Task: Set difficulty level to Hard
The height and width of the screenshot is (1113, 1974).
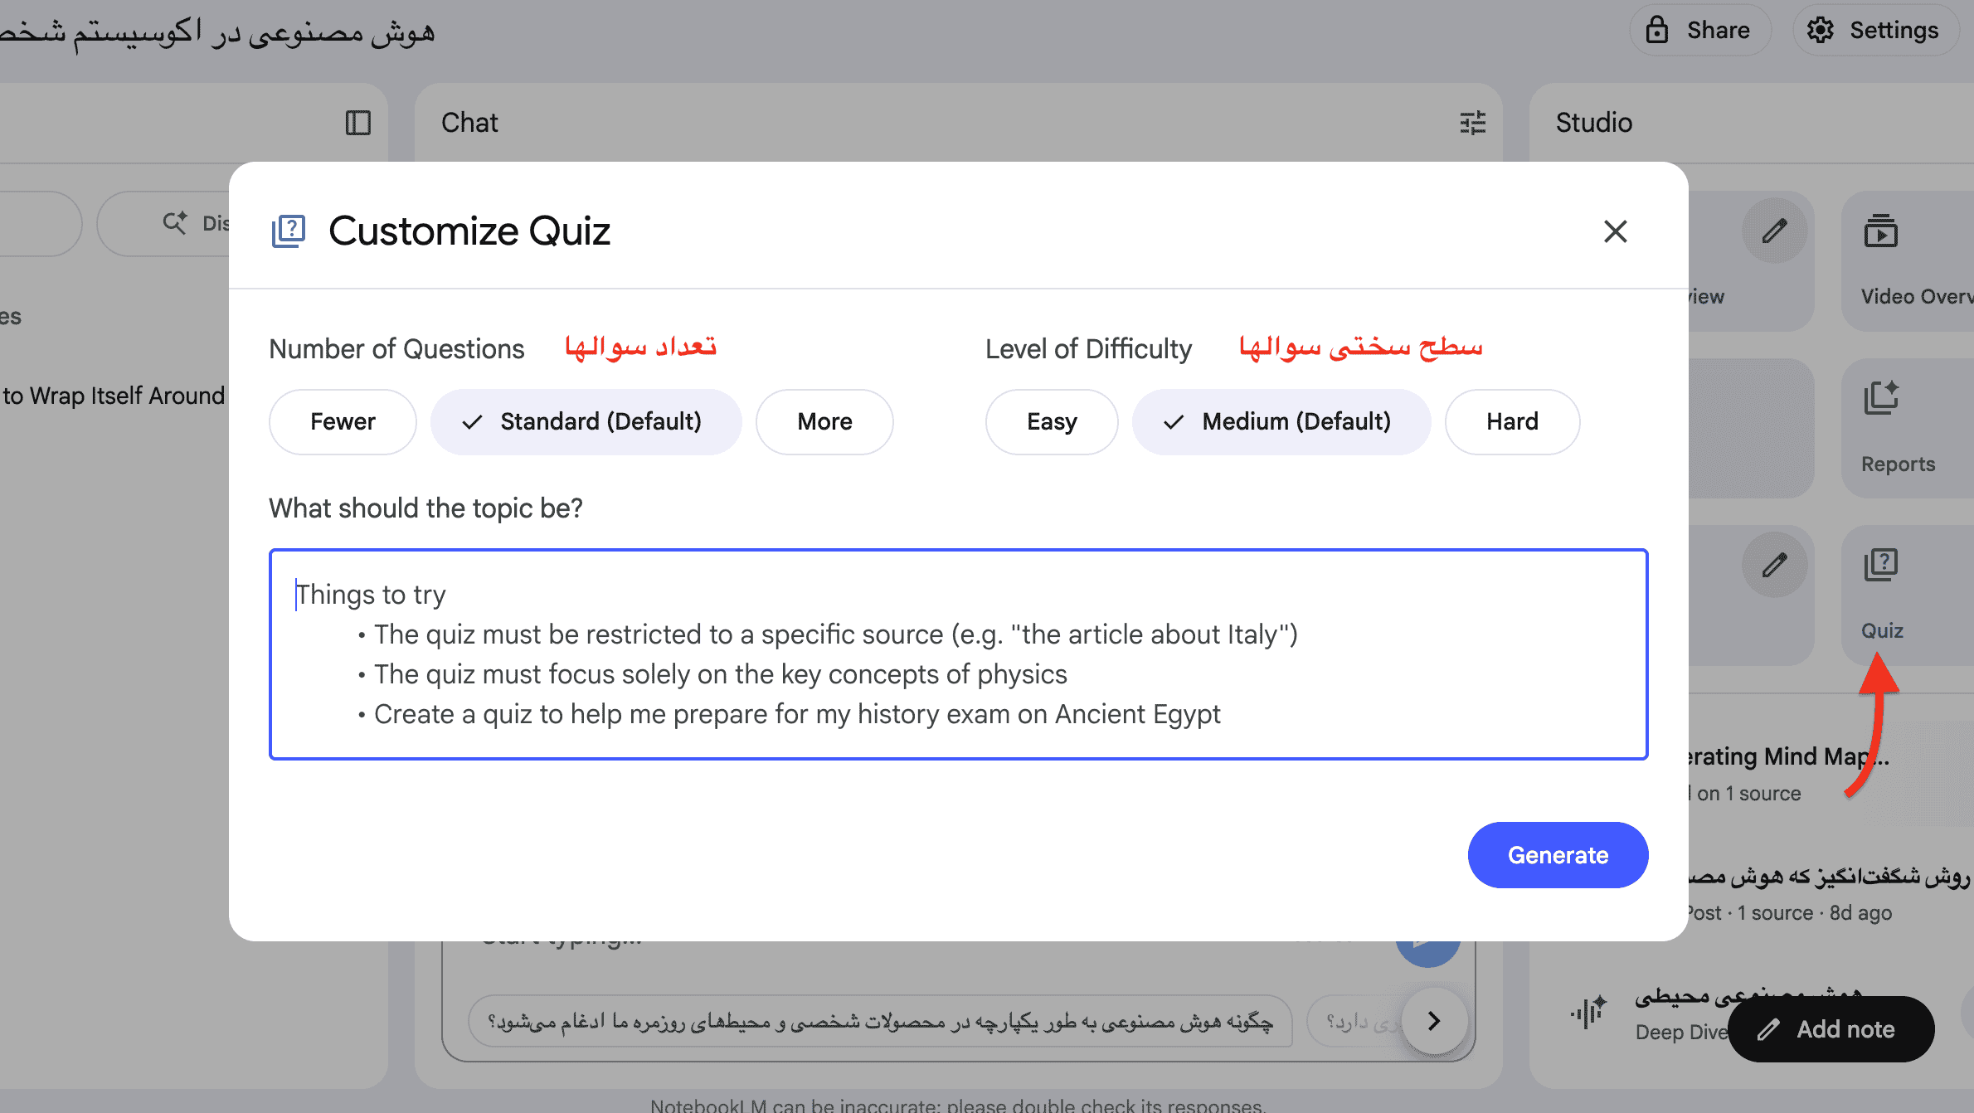Action: (1512, 422)
